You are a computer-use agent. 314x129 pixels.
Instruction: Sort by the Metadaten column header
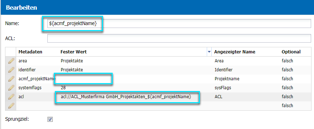tap(31, 52)
